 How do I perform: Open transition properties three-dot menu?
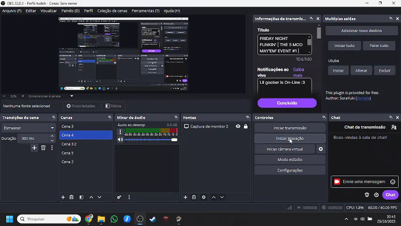coord(52,148)
